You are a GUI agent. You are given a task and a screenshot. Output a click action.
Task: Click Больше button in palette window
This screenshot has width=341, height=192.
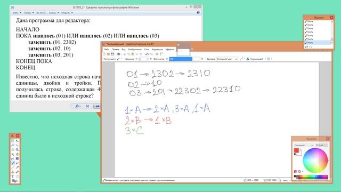point(321,145)
